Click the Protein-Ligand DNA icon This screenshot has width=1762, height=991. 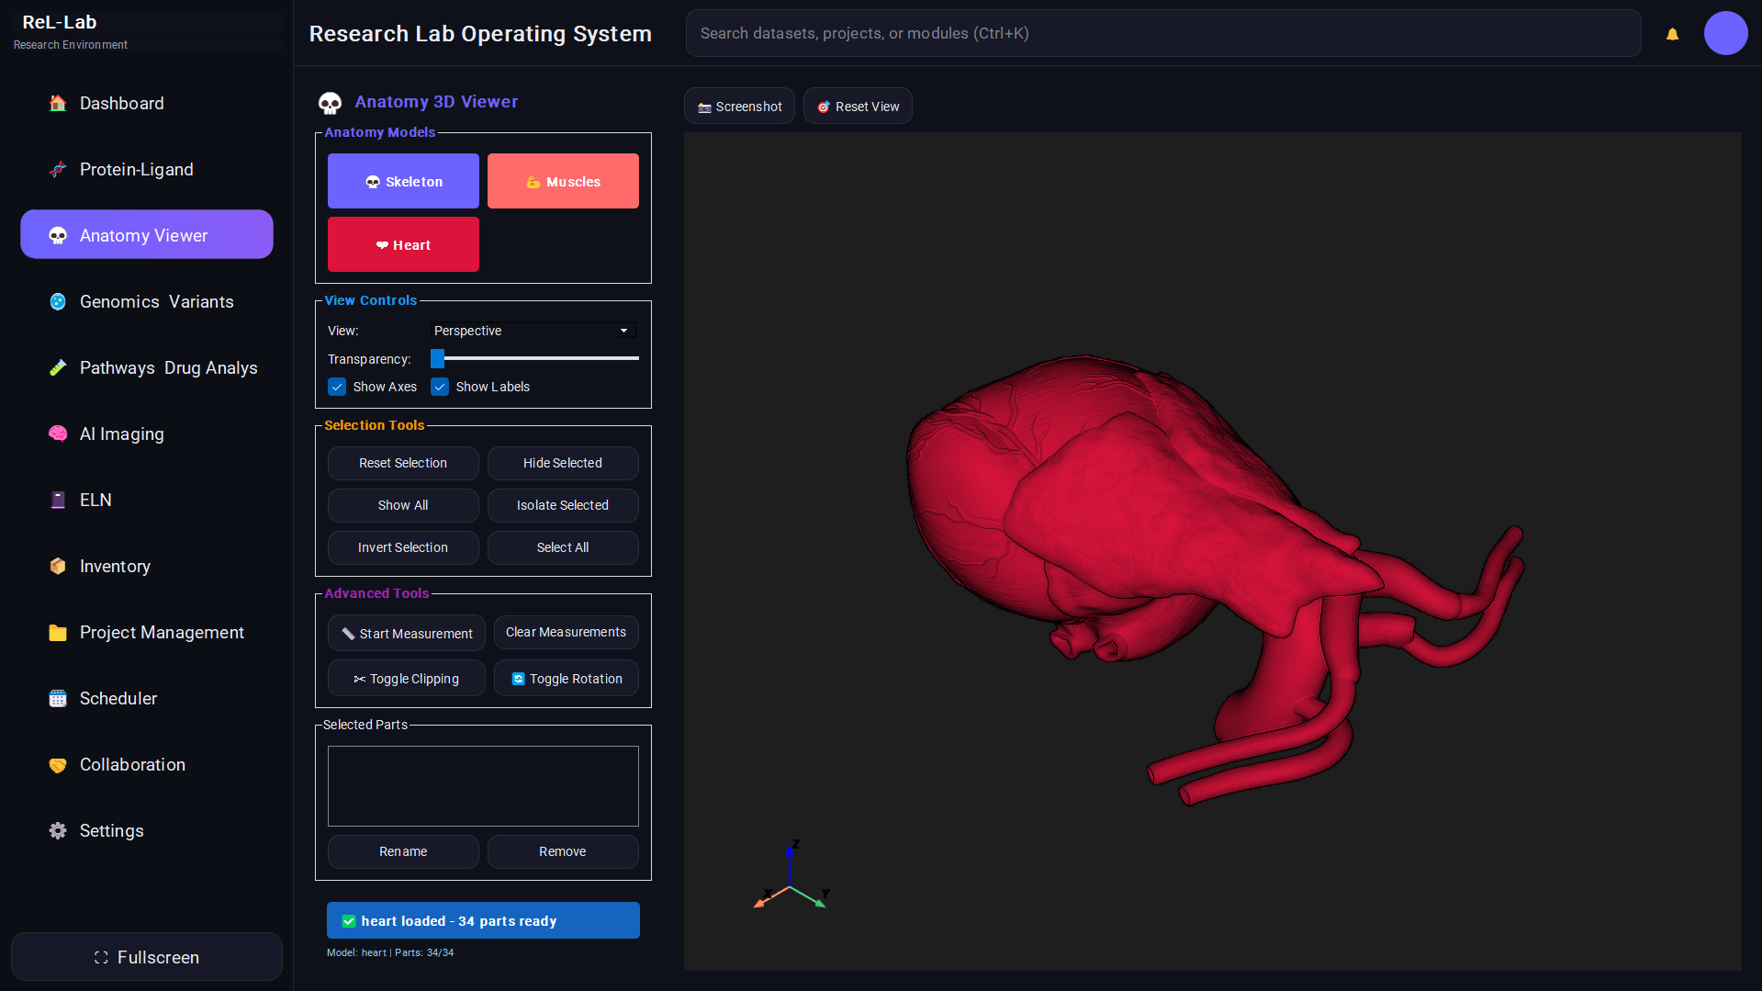[x=58, y=170]
